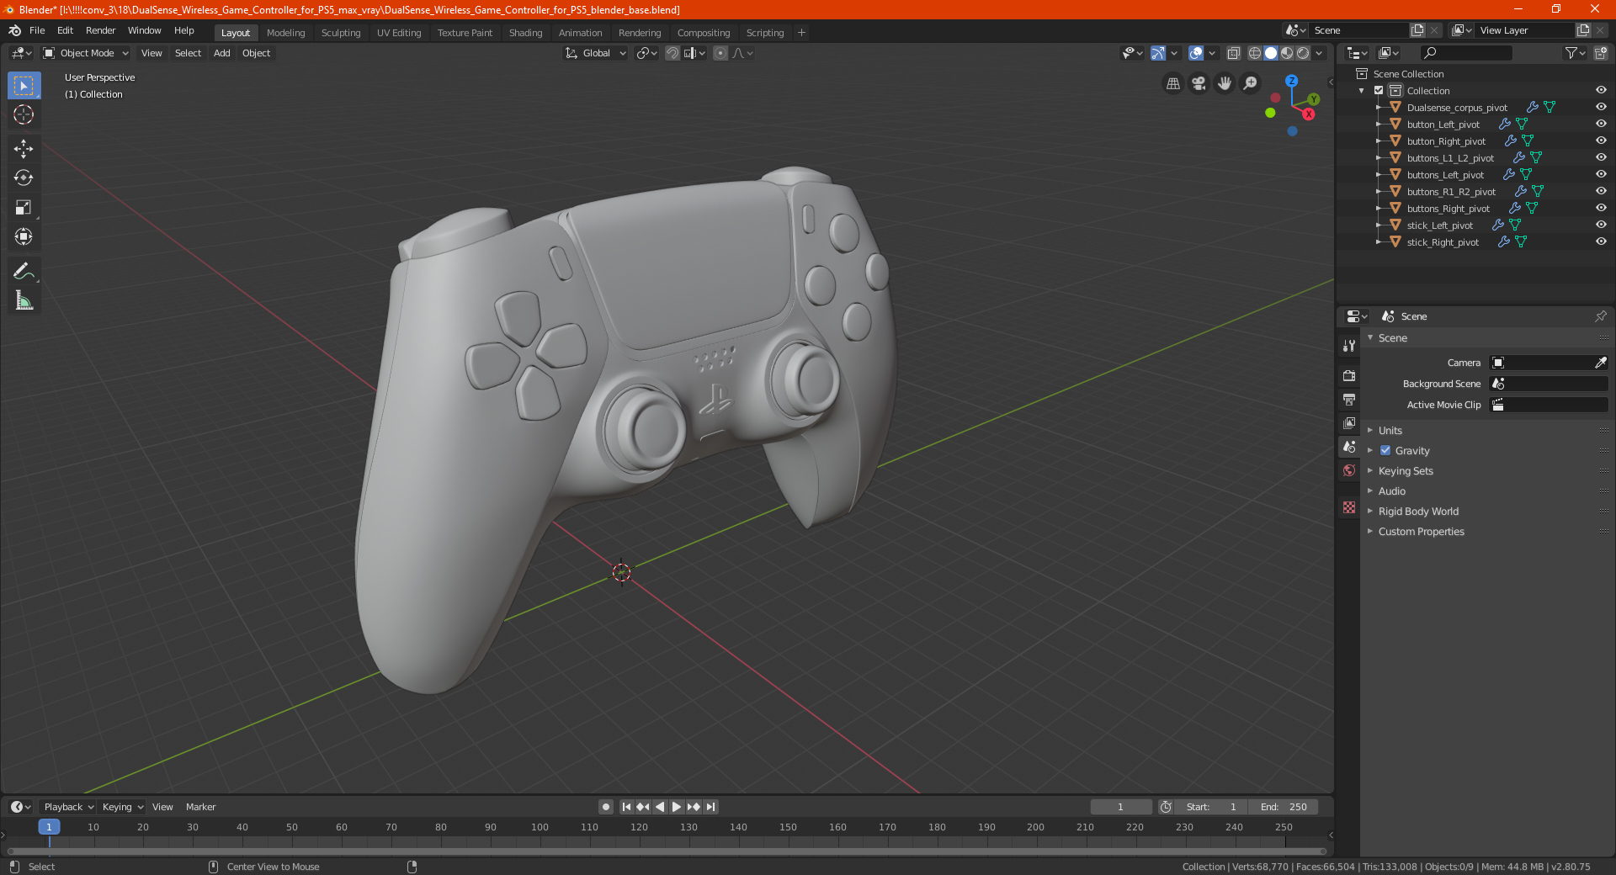Viewport: 1616px width, 875px height.
Task: Hide stick_Right_pivot in viewport
Action: pos(1601,241)
